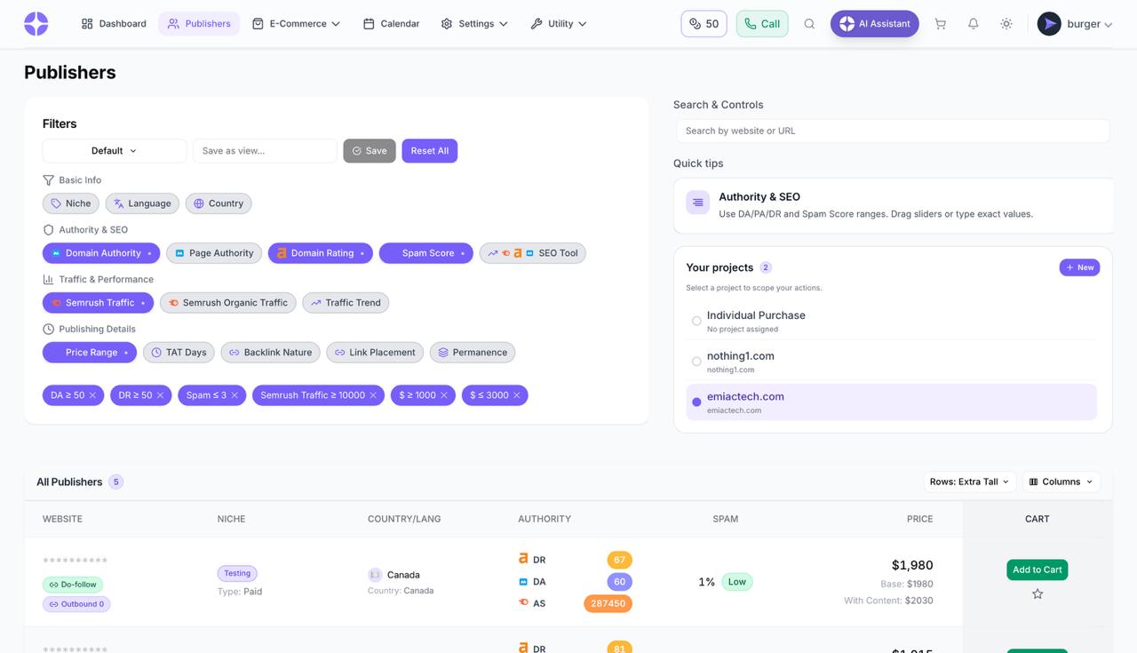The image size is (1137, 653).
Task: Click the 50 credits badge
Action: (x=704, y=24)
